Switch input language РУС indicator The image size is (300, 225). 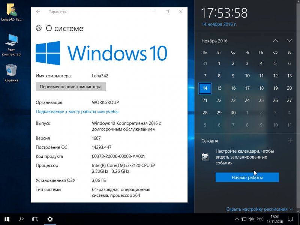pos(259,219)
